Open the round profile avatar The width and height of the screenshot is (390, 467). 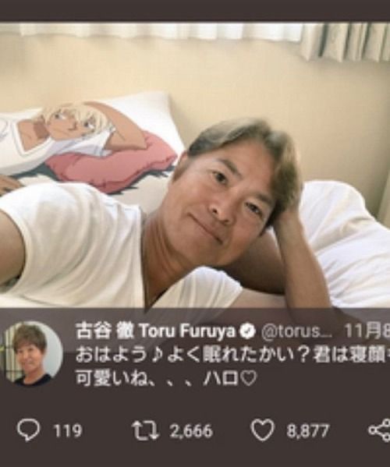click(32, 353)
